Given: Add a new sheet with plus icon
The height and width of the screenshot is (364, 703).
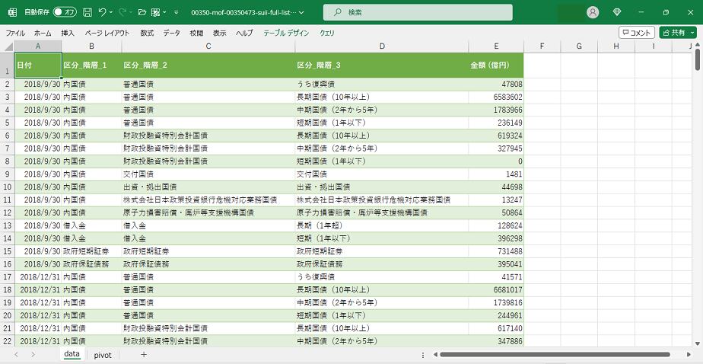Looking at the screenshot, I should [x=144, y=354].
